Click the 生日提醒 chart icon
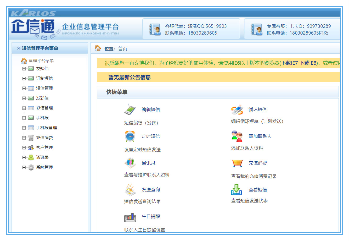 [x=130, y=217]
